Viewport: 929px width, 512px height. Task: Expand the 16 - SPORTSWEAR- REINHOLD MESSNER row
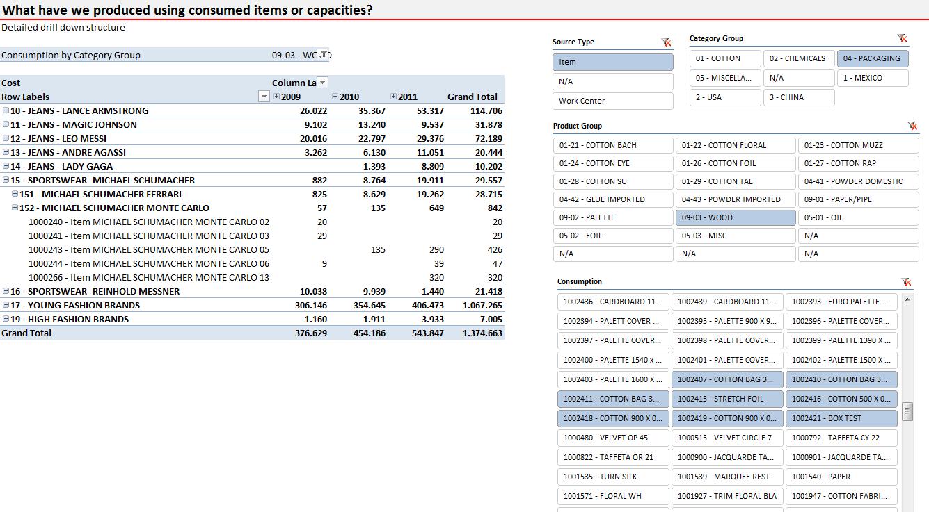(x=6, y=291)
